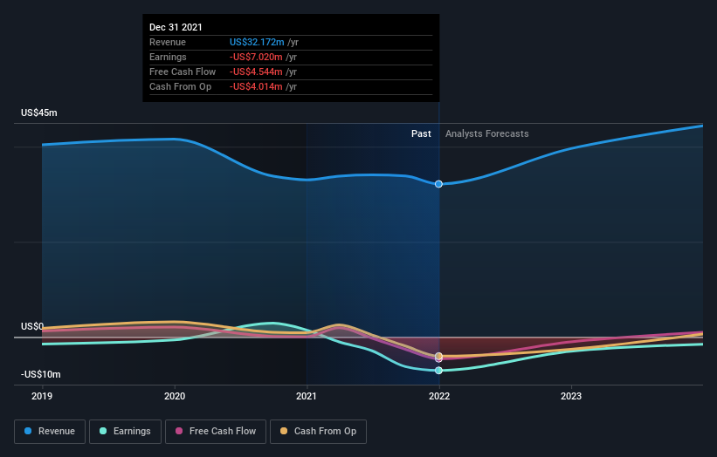Click the Earnings data point marker at 2022
Viewport: 717px width, 457px height.
[x=438, y=371]
